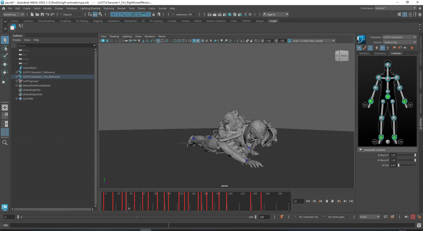Open the 24 fps frame rate dropdown
This screenshot has width=423, height=231.
pos(369,217)
